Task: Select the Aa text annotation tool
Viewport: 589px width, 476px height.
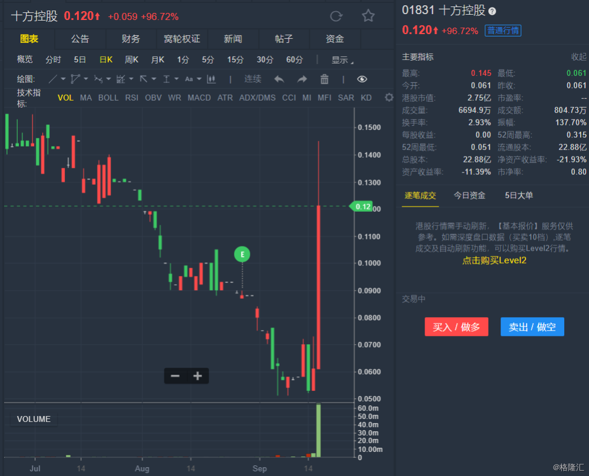Action: (x=189, y=79)
